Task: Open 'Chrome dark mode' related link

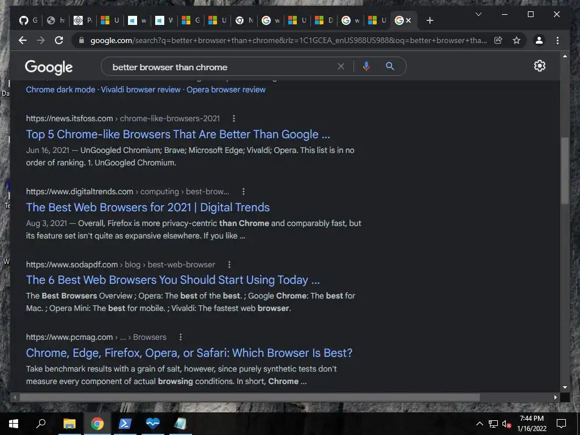Action: tap(61, 89)
